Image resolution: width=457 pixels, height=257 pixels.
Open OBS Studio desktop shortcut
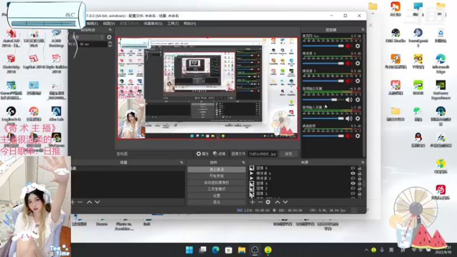pyautogui.click(x=395, y=35)
